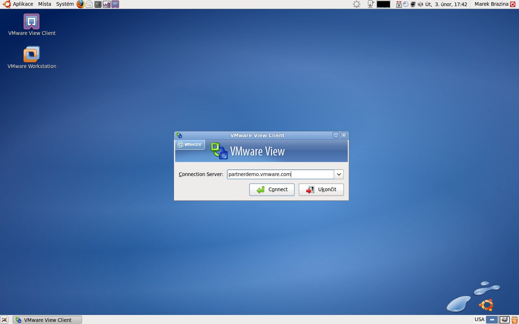This screenshot has width=519, height=324.
Task: Open the trash icon in the bottom panel
Action: 515,320
